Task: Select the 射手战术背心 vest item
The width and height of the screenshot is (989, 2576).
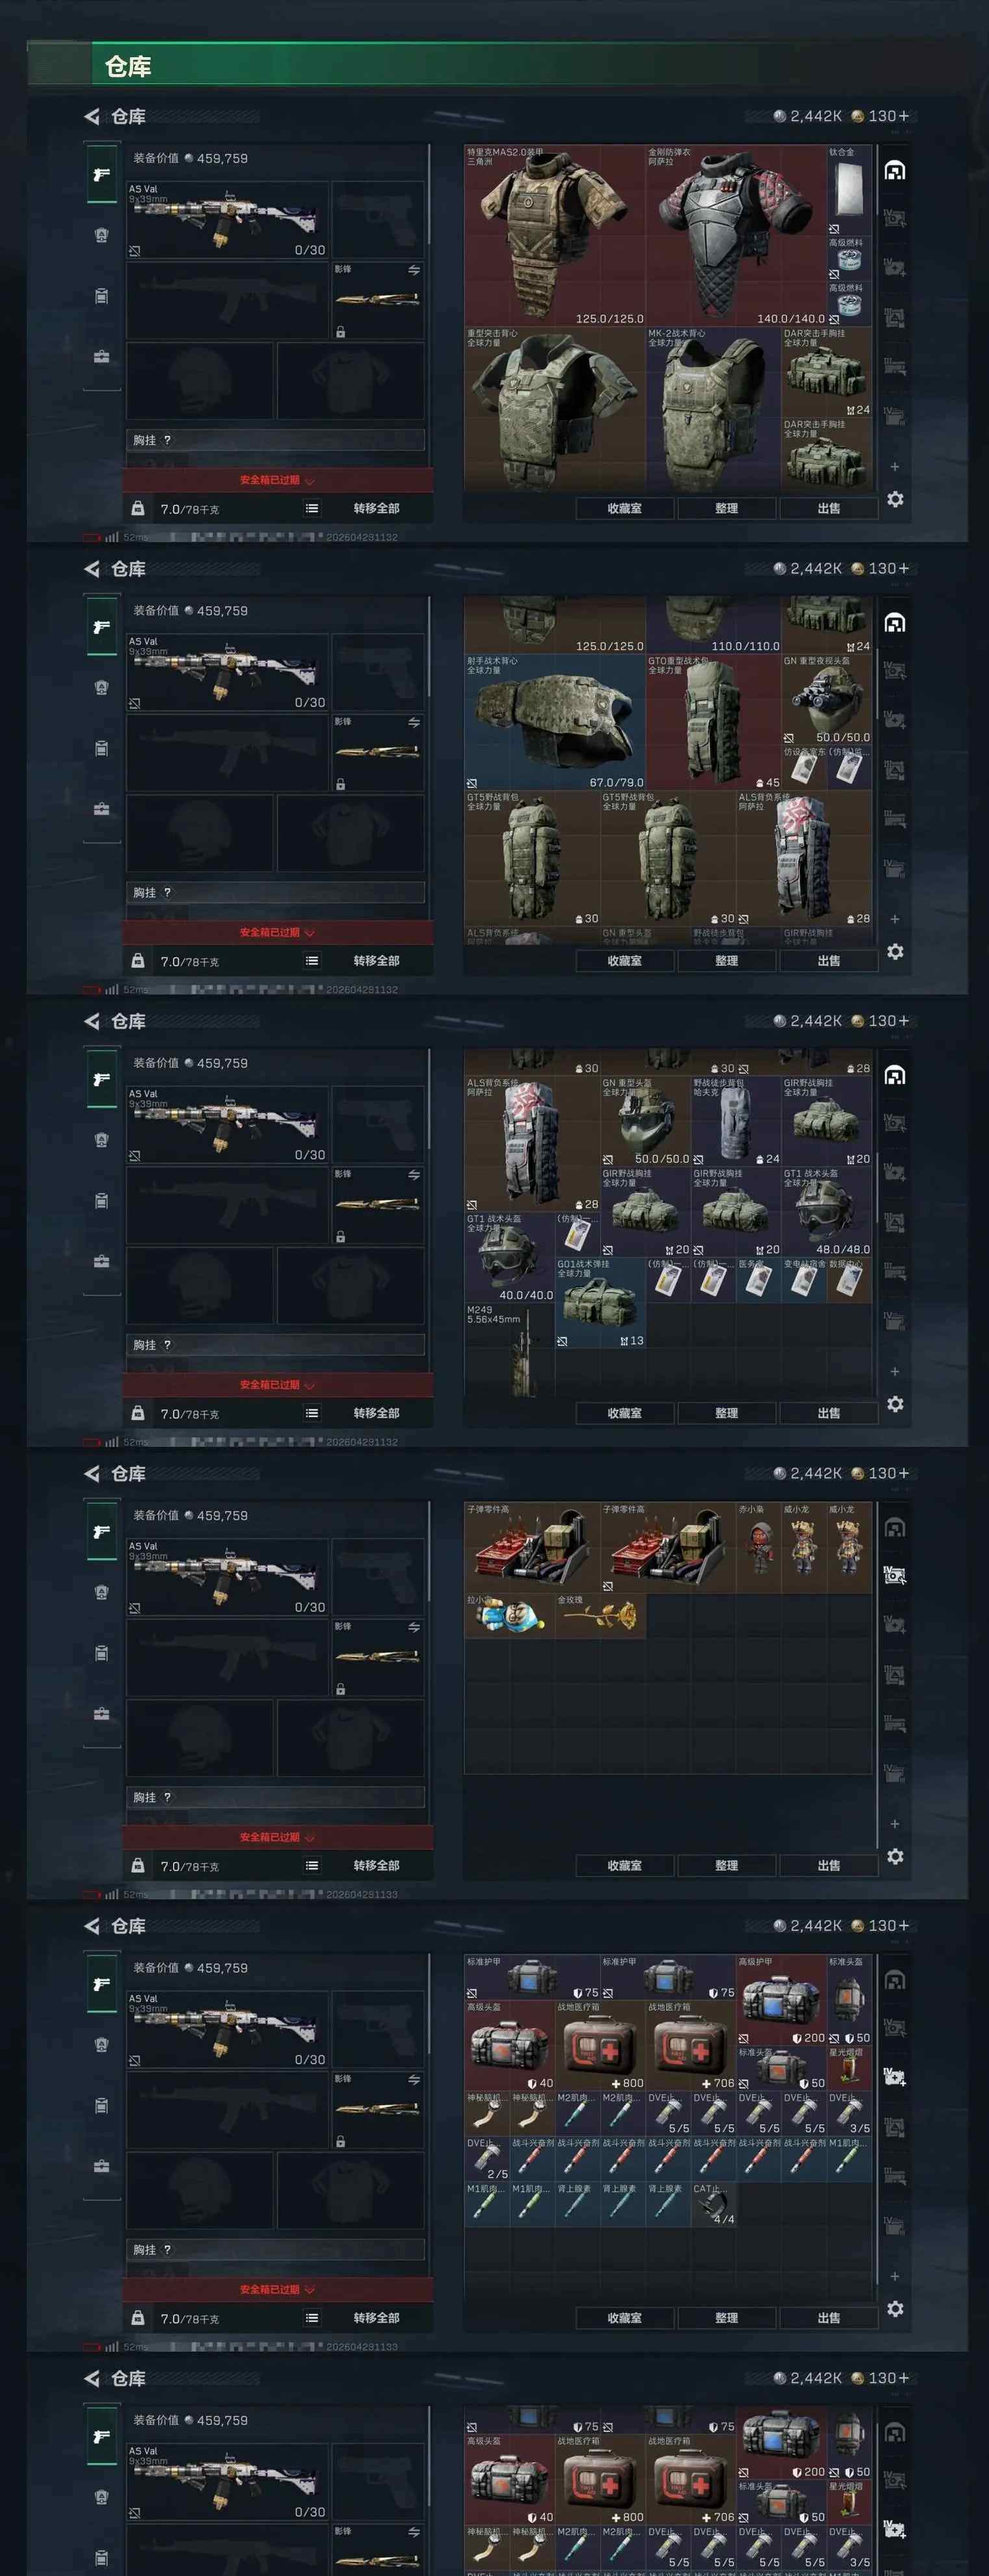Action: pos(555,722)
